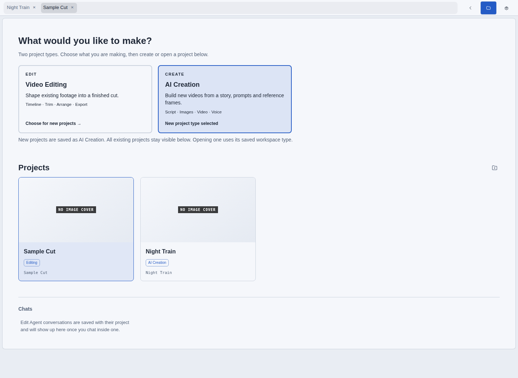
Task: Click the CREATE label above AI Creation
Action: pyautogui.click(x=174, y=74)
